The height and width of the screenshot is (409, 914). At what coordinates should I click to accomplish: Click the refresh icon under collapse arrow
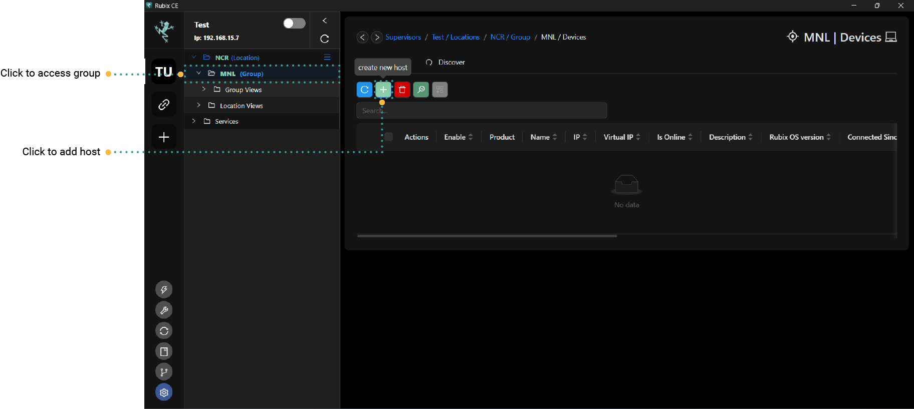(325, 39)
